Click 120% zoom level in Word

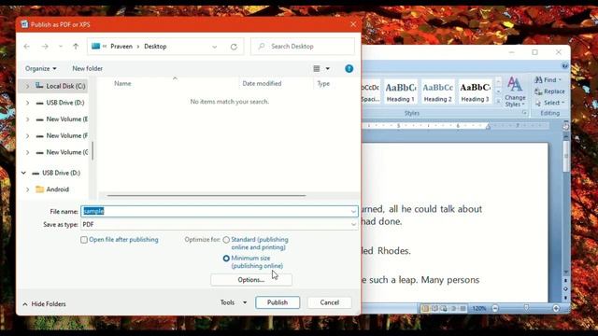click(479, 308)
